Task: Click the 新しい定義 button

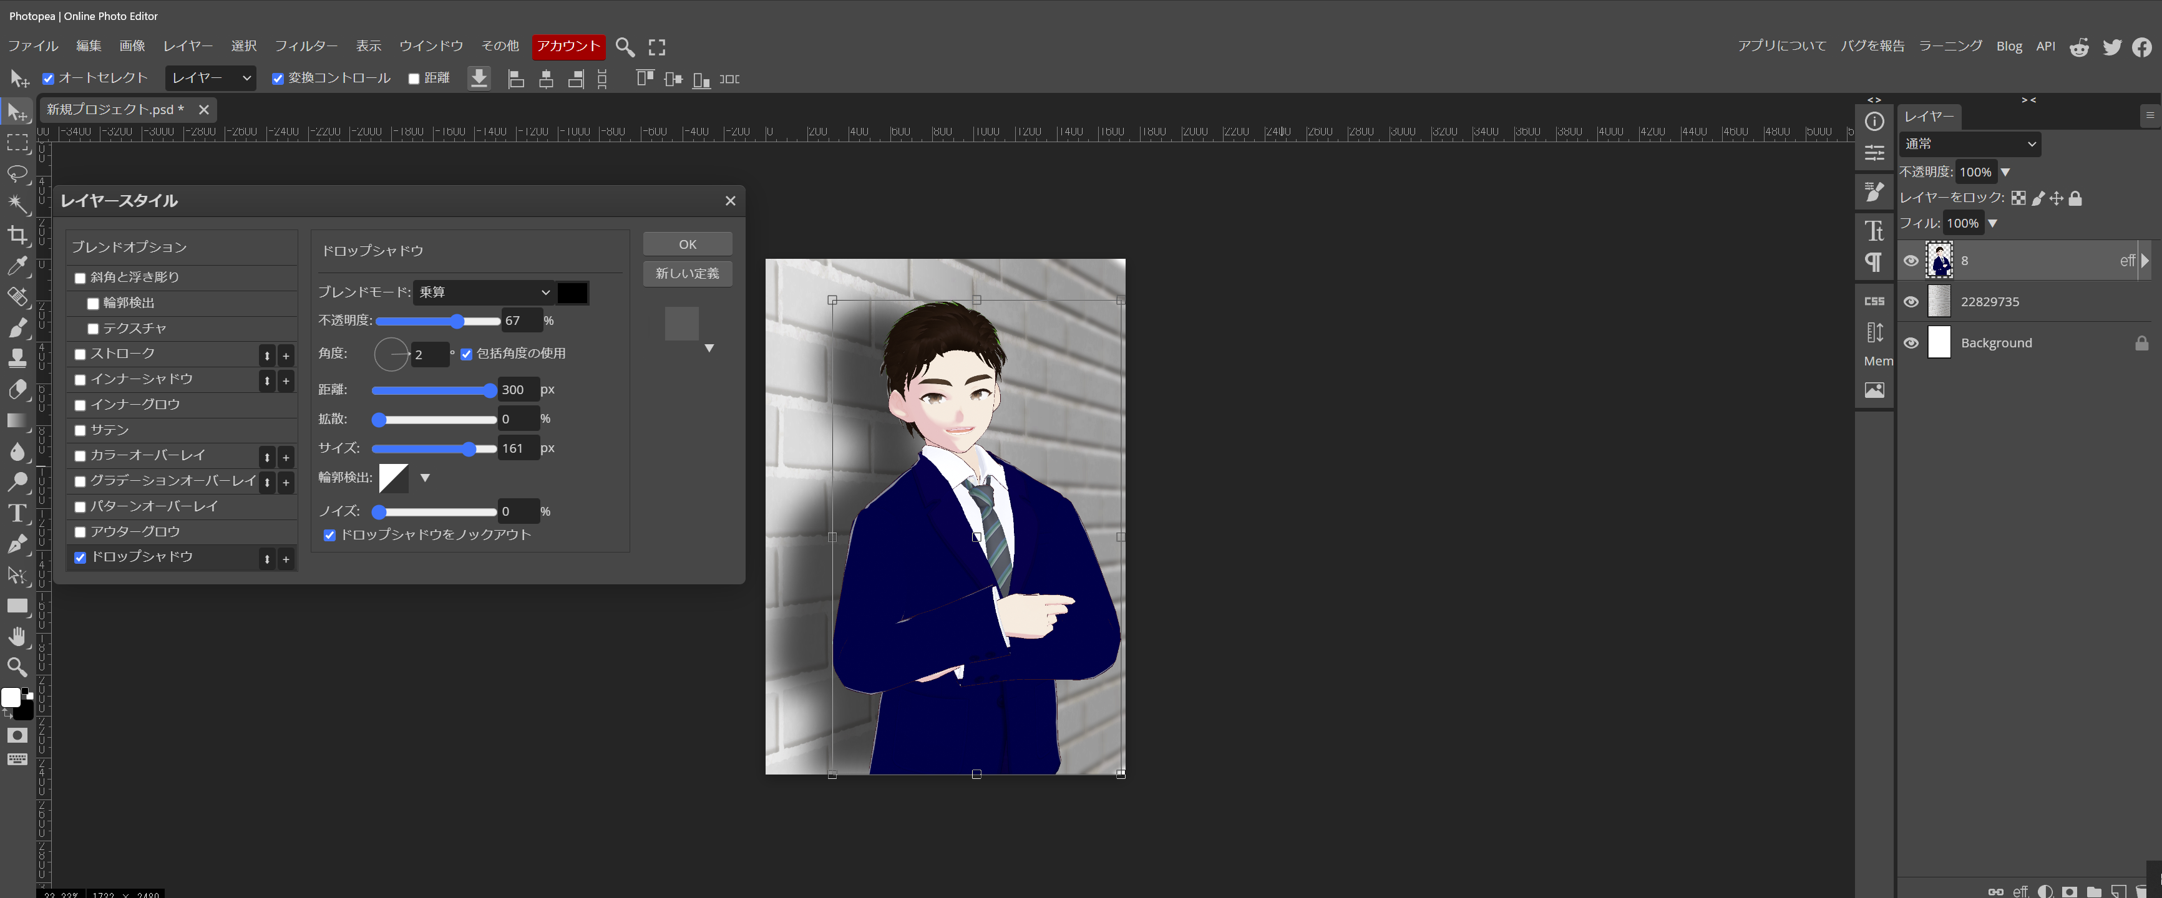Action: (688, 273)
